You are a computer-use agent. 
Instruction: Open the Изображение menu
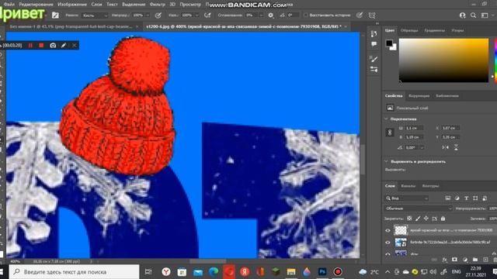pyautogui.click(x=72, y=5)
